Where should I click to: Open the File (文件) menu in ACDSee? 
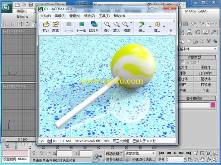[x=45, y=16]
